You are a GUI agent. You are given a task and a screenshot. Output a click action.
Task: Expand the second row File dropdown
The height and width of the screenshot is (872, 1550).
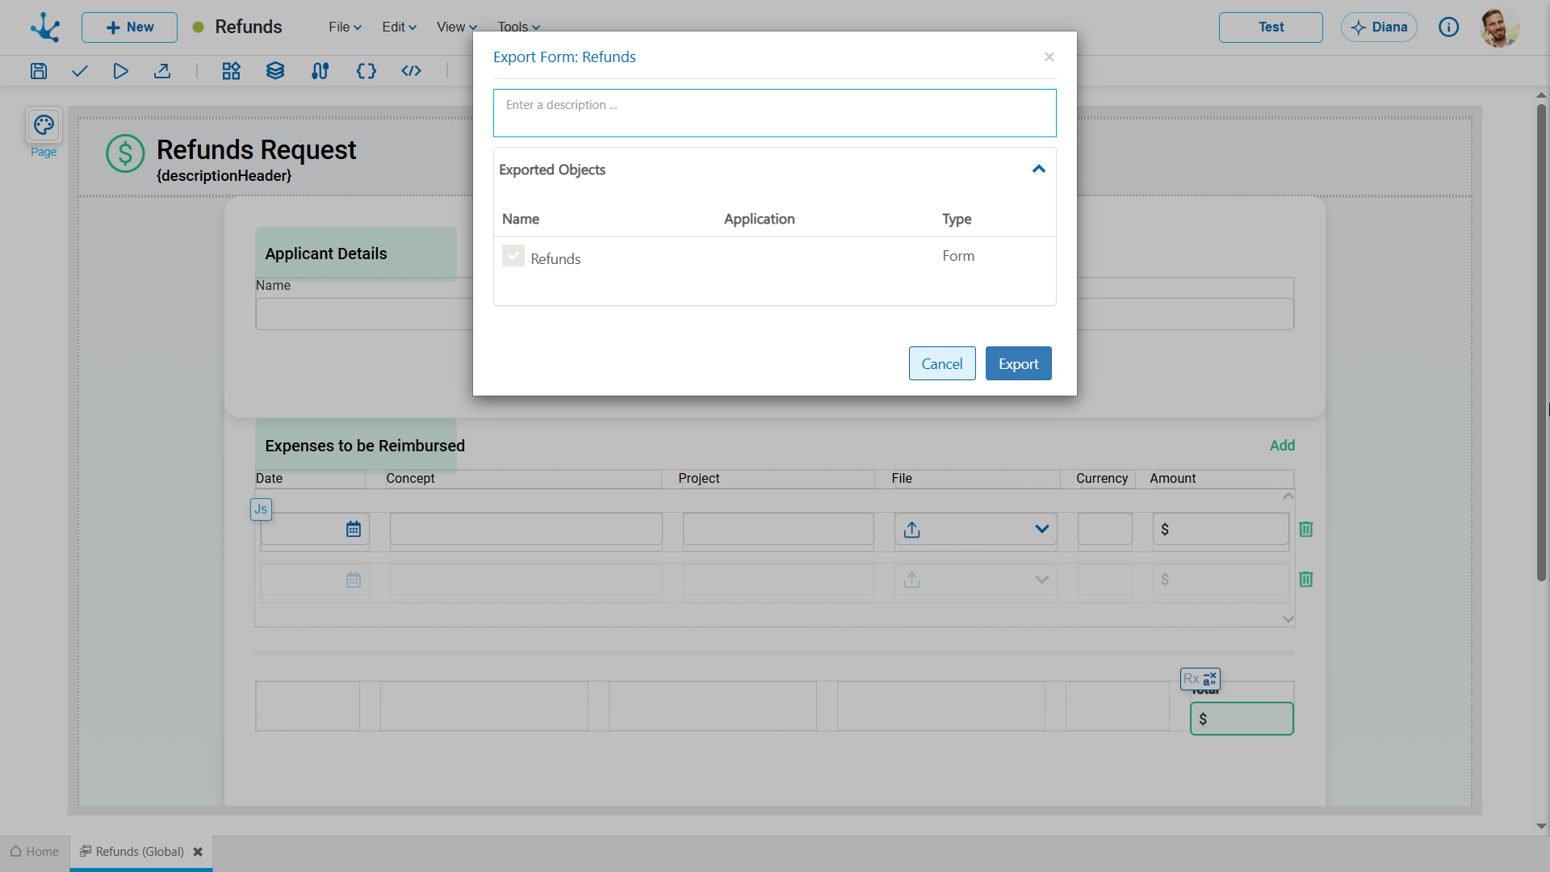click(1042, 580)
